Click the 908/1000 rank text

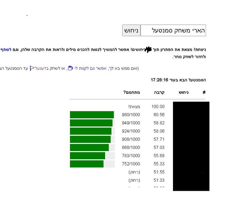pos(131,139)
